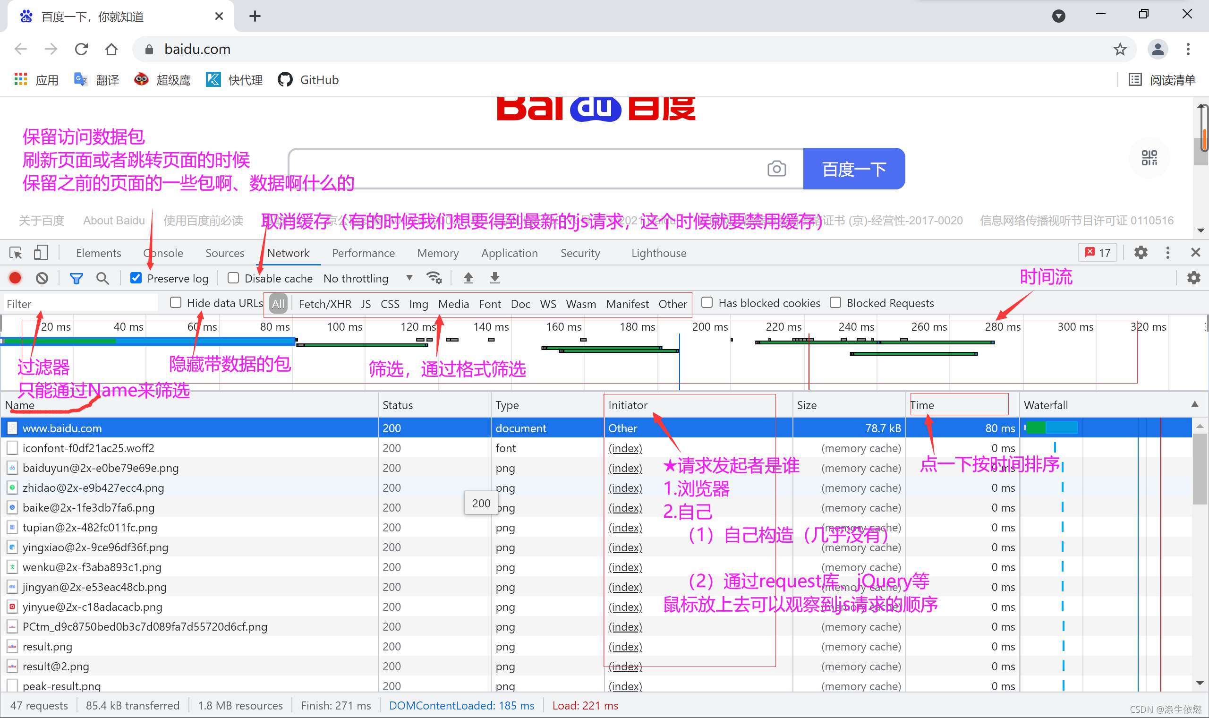This screenshot has height=718, width=1209.
Task: Import HAR file upload arrow
Action: pos(468,278)
